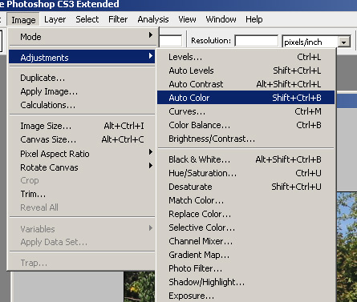Apply Auto Levels adjustment

click(x=245, y=70)
